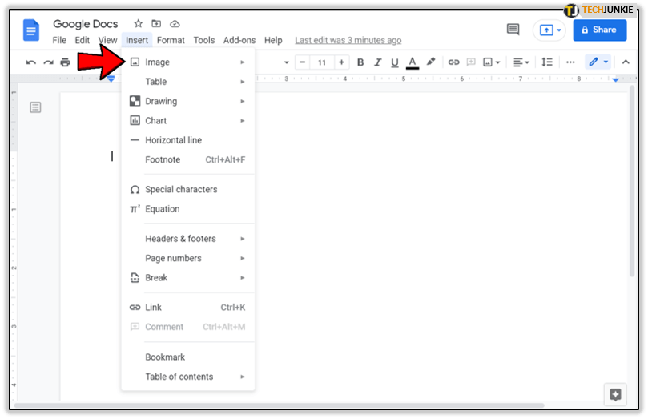Toggle italic formatting
648x419 pixels.
coord(377,62)
